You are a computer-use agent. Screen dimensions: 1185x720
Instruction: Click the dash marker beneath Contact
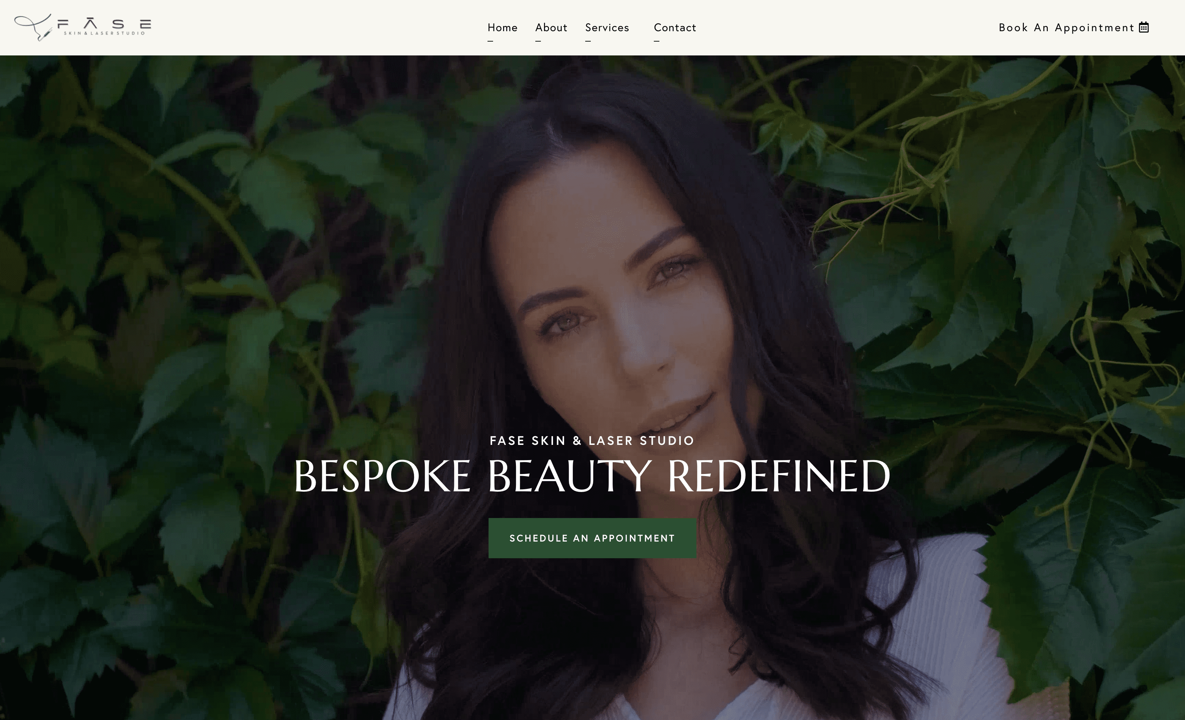click(x=657, y=41)
